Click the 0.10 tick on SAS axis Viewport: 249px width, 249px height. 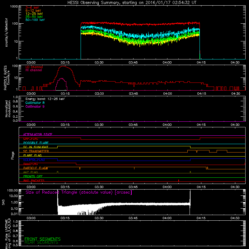tap(14, 209)
